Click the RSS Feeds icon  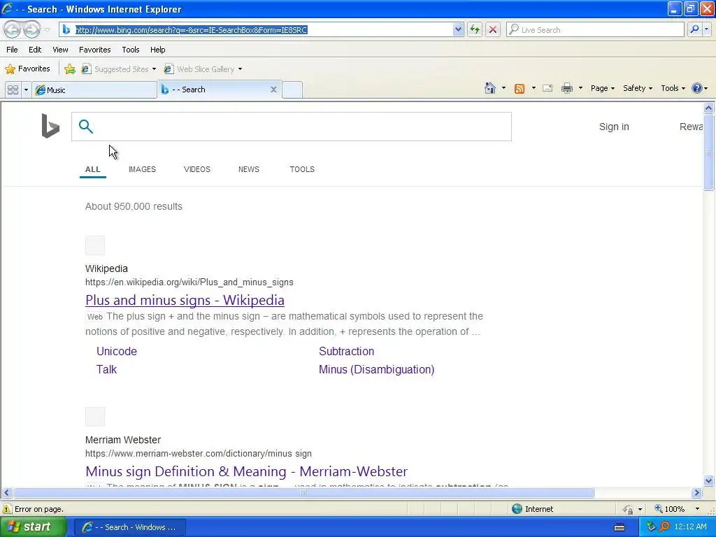click(x=520, y=89)
